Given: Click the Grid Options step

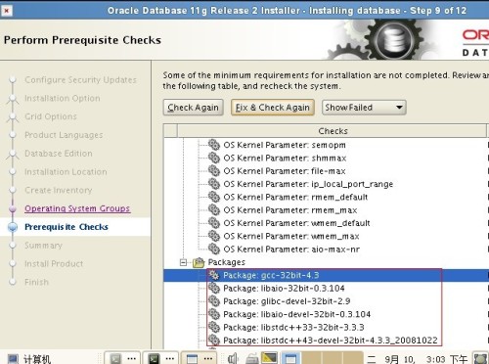Looking at the screenshot, I should [x=51, y=116].
